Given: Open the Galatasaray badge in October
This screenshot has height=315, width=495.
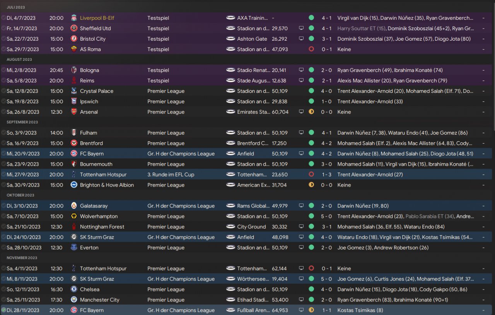Looking at the screenshot, I should (x=74, y=206).
